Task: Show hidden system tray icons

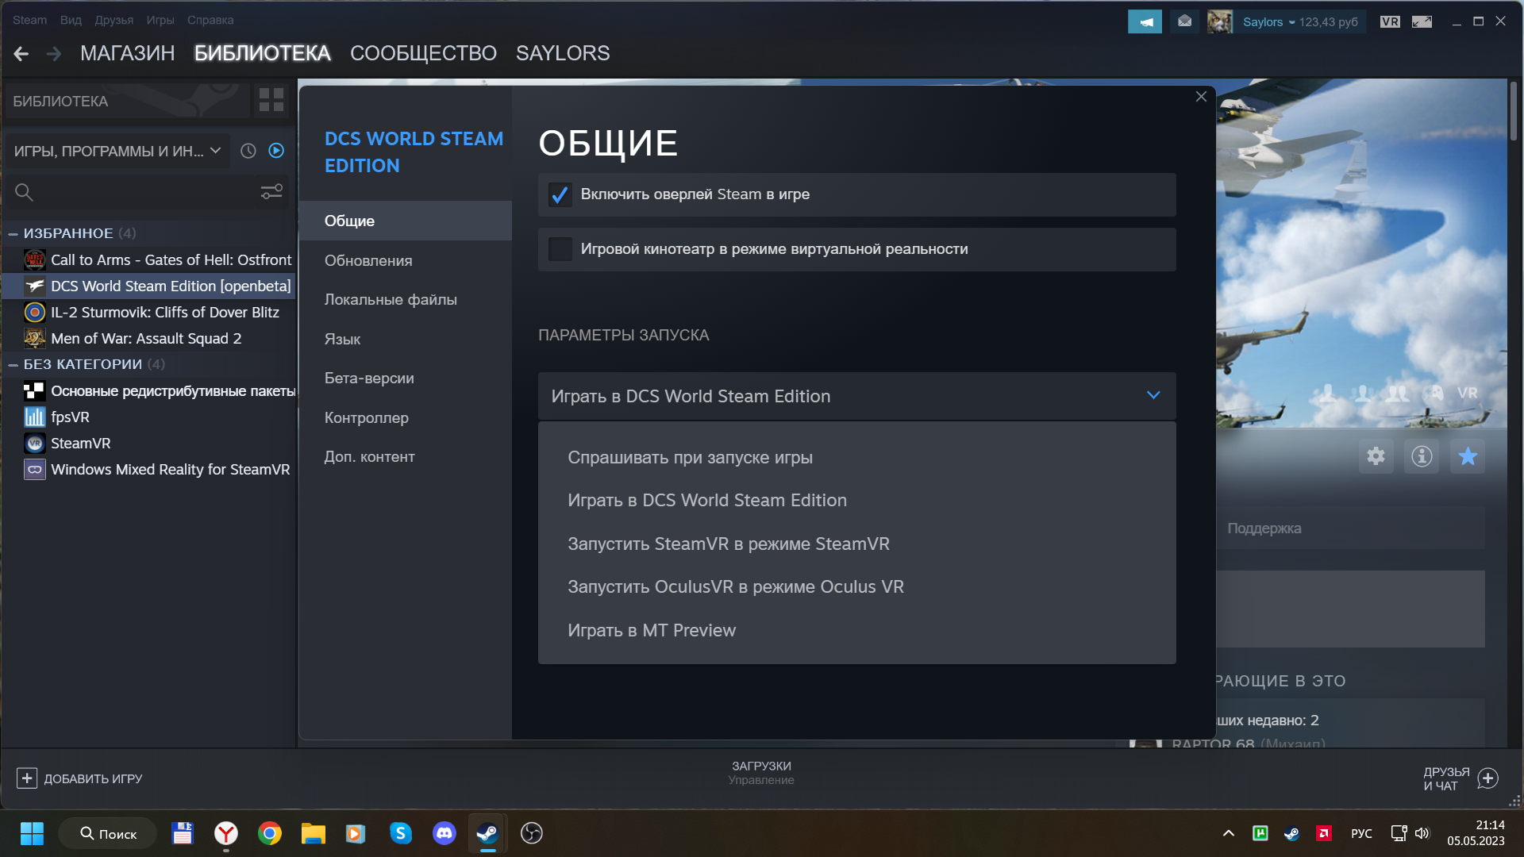Action: coord(1228,833)
